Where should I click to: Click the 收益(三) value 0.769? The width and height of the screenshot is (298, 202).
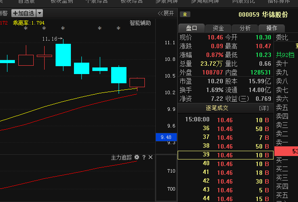click(263, 99)
